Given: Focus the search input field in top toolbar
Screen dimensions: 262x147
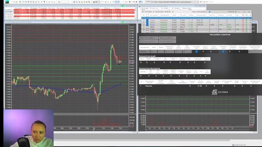Looking at the screenshot, I should click(x=65, y=2).
